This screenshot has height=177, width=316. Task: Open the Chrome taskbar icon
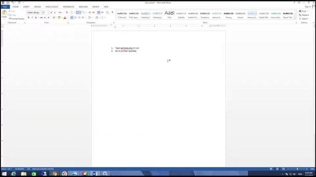pyautogui.click(x=54, y=174)
